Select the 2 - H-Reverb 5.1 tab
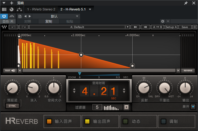 (73, 9)
